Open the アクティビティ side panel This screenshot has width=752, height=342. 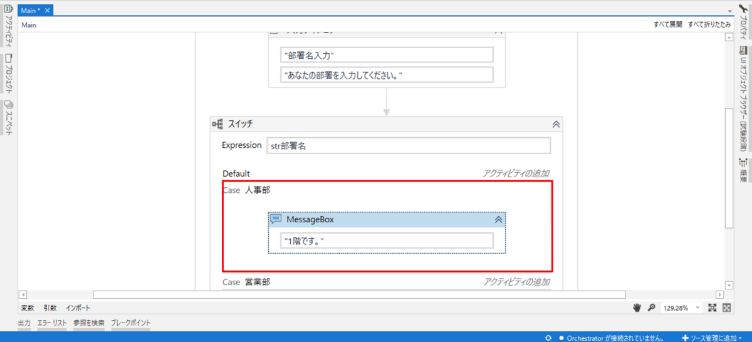tap(9, 25)
